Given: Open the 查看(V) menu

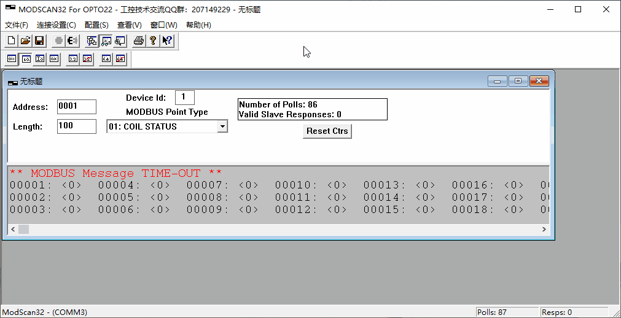Looking at the screenshot, I should tap(129, 25).
